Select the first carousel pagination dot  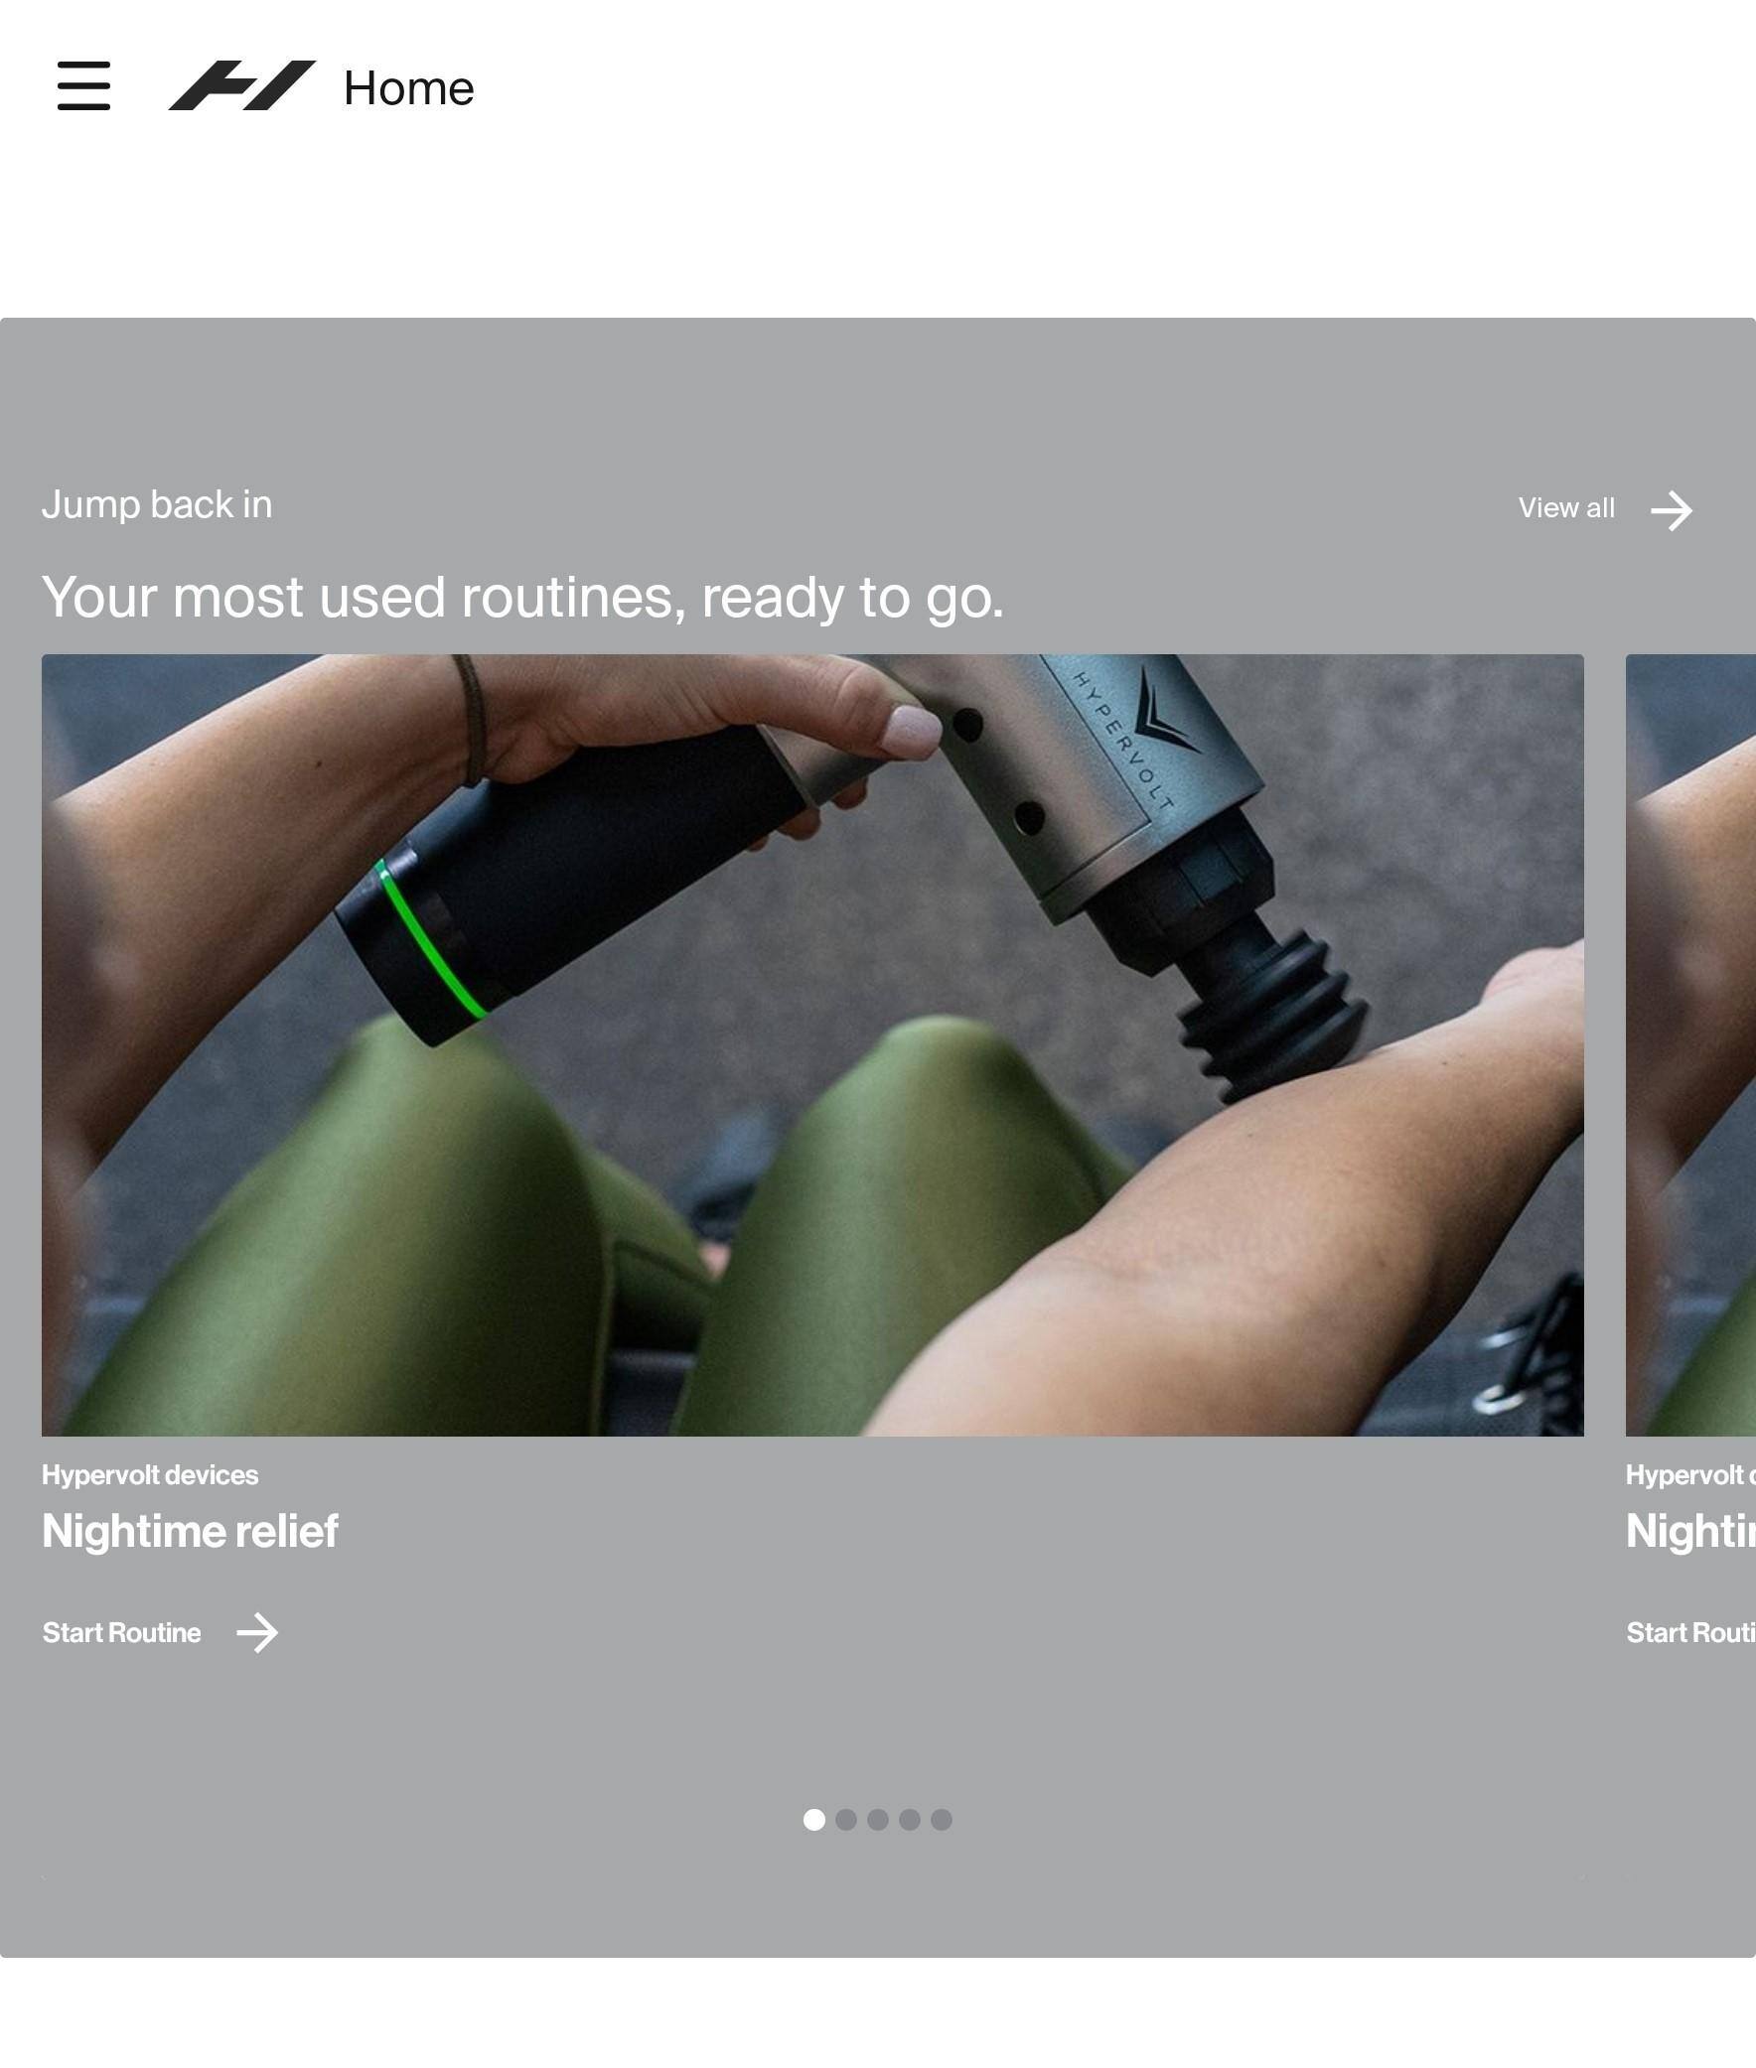pos(813,1820)
